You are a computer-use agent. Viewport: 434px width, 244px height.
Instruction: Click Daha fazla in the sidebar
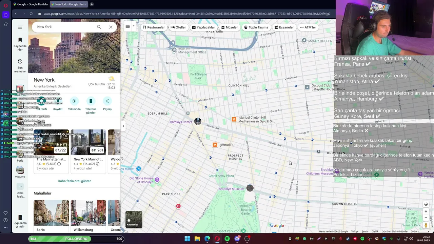(20, 191)
